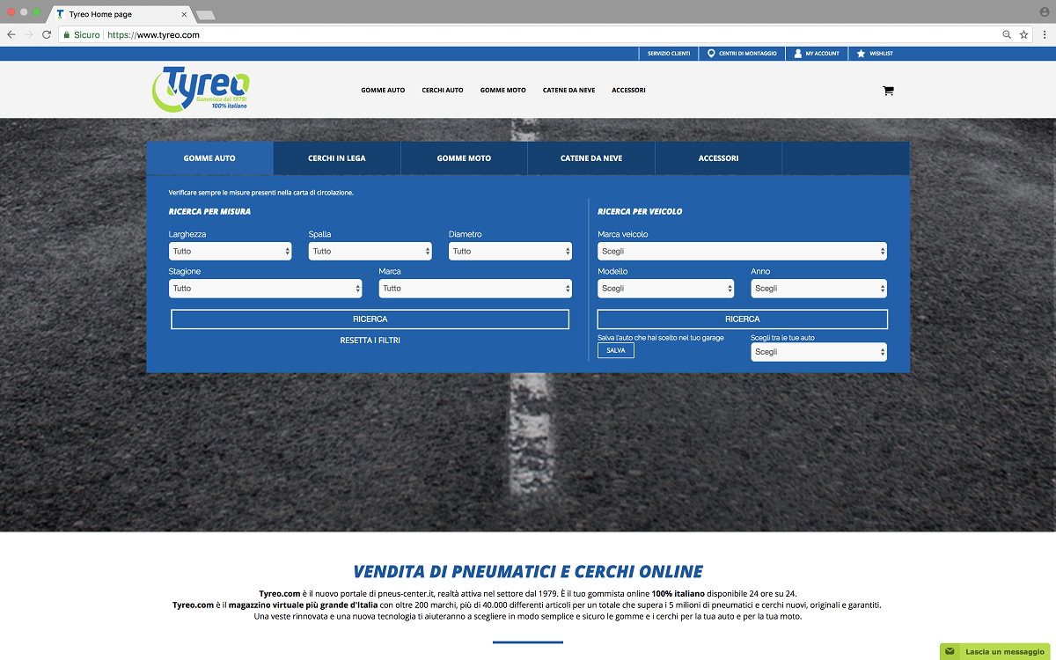Click the Centri di Montaggio map pin icon
Screen dimensions: 1056x660
click(x=711, y=53)
